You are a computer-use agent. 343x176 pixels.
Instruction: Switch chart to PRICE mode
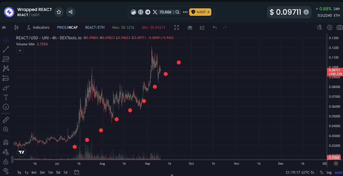coord(61,27)
